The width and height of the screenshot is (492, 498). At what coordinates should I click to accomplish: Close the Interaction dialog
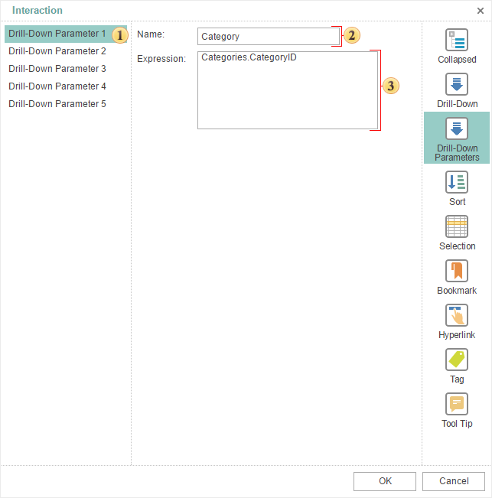[480, 11]
